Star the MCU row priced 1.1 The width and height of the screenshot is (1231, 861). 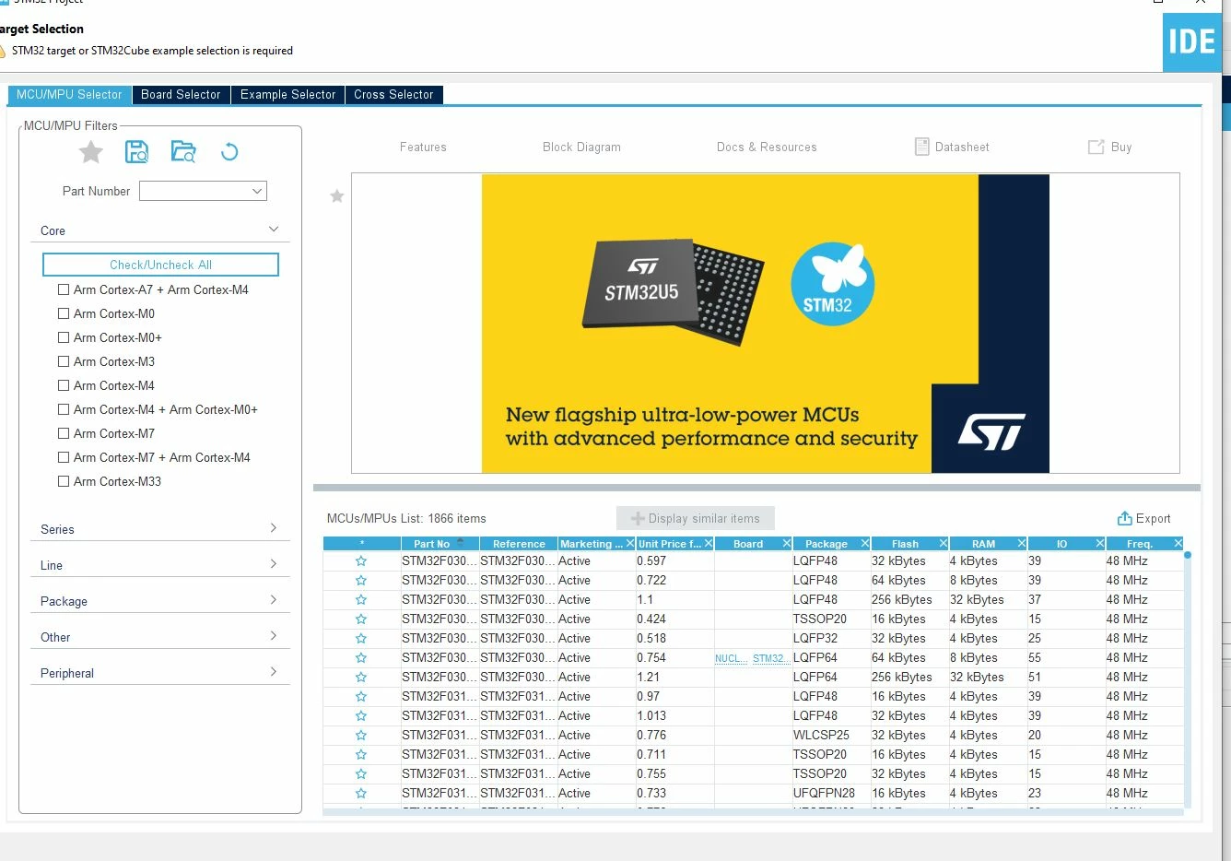tap(361, 599)
